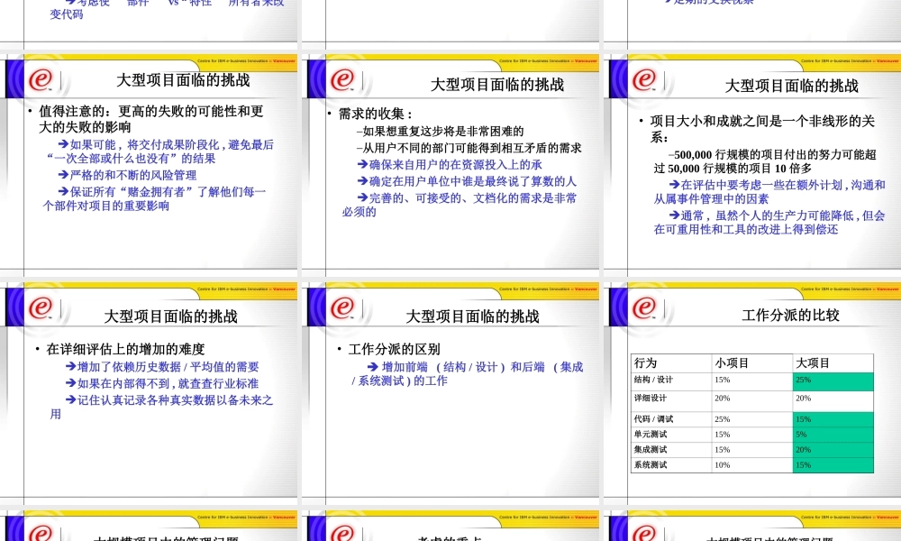Click the 小项目 column header
The image size is (901, 541).
[752, 362]
